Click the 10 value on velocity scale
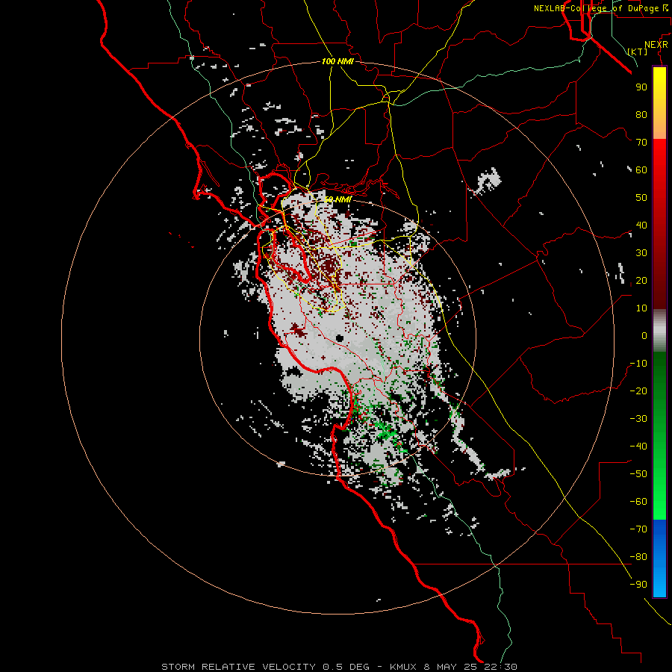 [x=641, y=308]
